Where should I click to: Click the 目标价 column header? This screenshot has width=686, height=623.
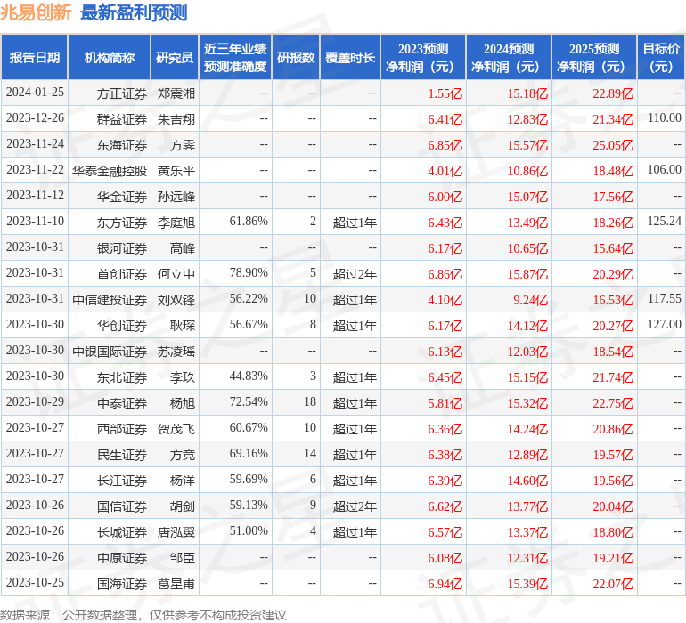coord(661,57)
